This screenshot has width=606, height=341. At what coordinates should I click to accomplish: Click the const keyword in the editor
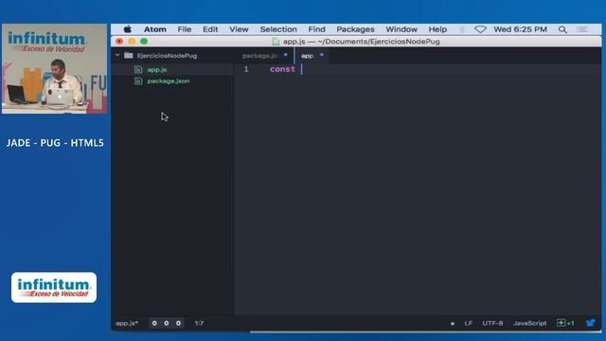point(282,69)
